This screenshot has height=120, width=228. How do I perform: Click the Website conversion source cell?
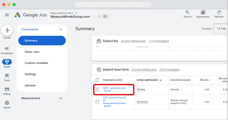click(175, 90)
